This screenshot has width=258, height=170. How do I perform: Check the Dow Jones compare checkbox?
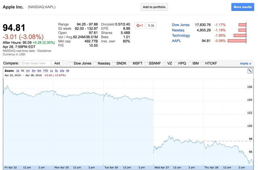coord(71,64)
